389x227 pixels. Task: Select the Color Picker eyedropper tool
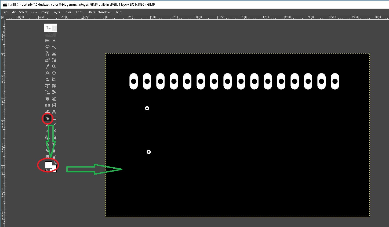tap(47, 66)
